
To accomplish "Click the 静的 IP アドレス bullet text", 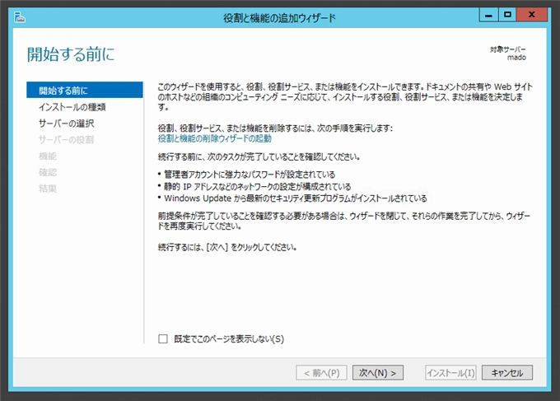I will coord(257,186).
